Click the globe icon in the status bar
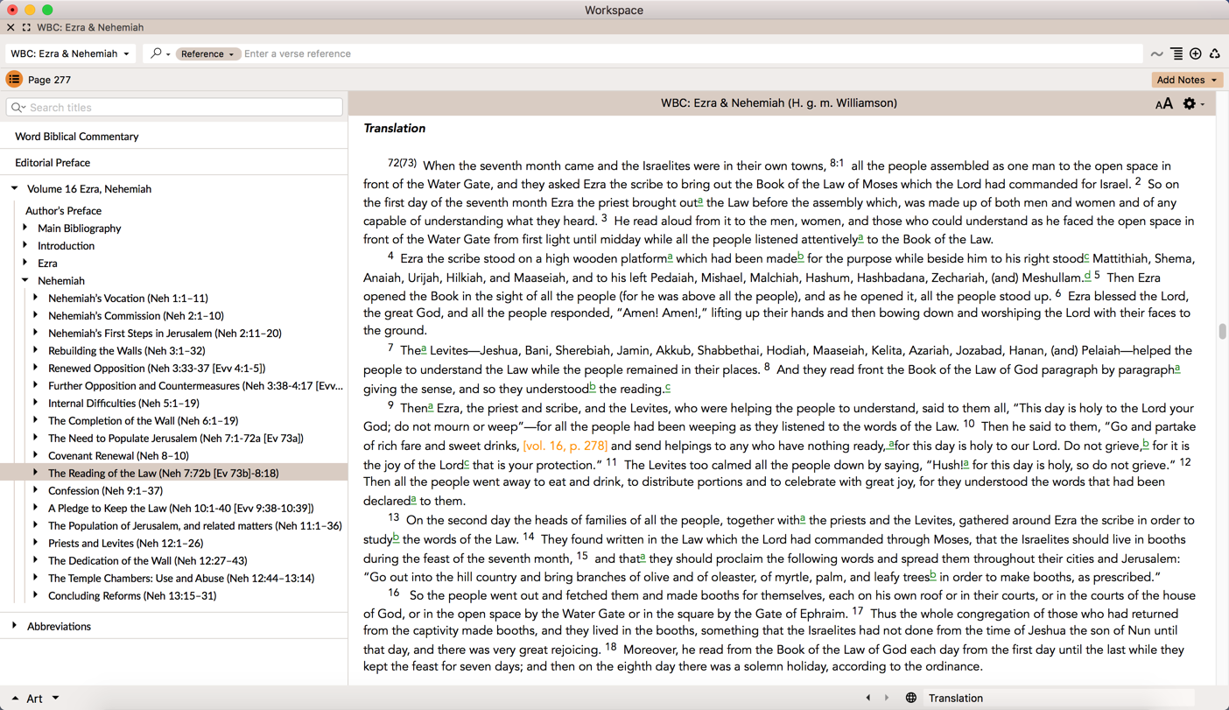This screenshot has height=710, width=1229. click(x=910, y=698)
